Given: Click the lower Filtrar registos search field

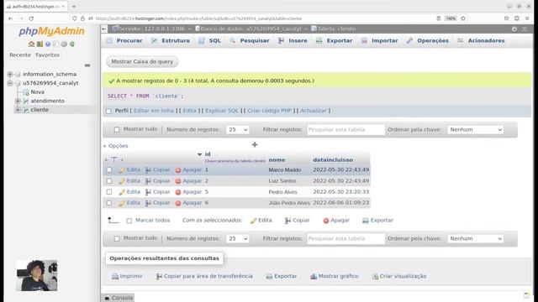Looking at the screenshot, I should coord(345,238).
